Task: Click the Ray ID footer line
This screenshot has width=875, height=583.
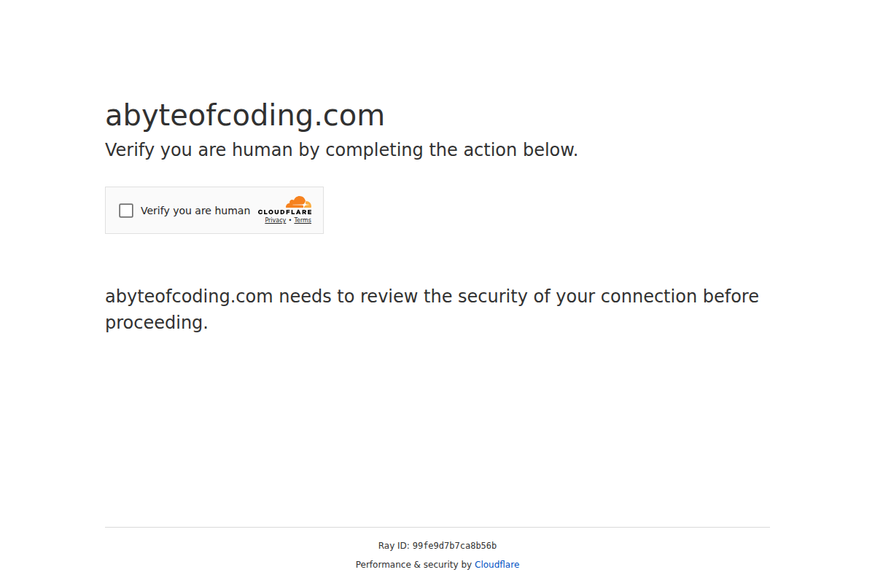Action: coord(437,545)
